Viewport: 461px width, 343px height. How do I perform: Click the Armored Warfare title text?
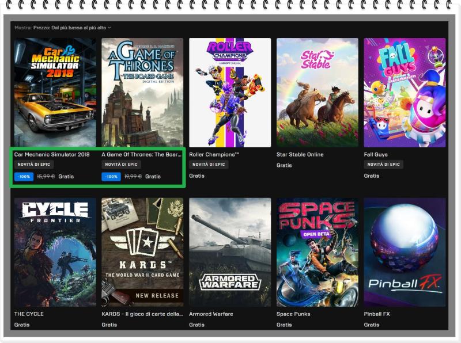(211, 314)
